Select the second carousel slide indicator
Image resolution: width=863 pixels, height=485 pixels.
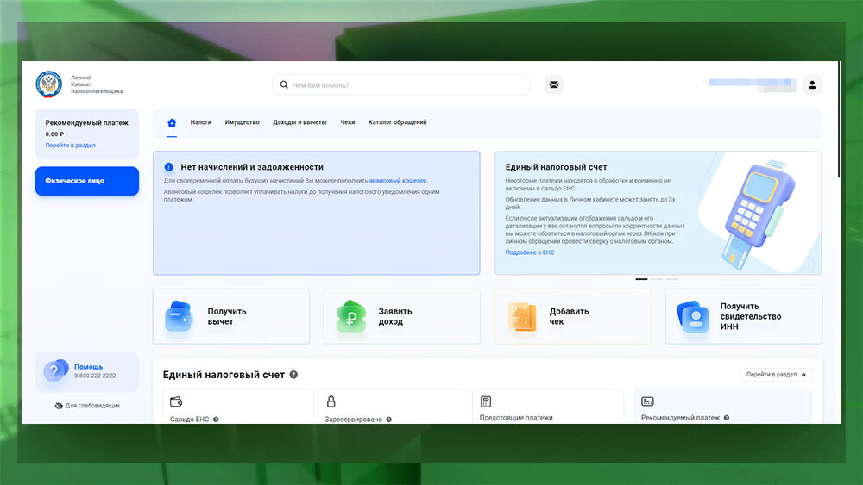click(657, 279)
